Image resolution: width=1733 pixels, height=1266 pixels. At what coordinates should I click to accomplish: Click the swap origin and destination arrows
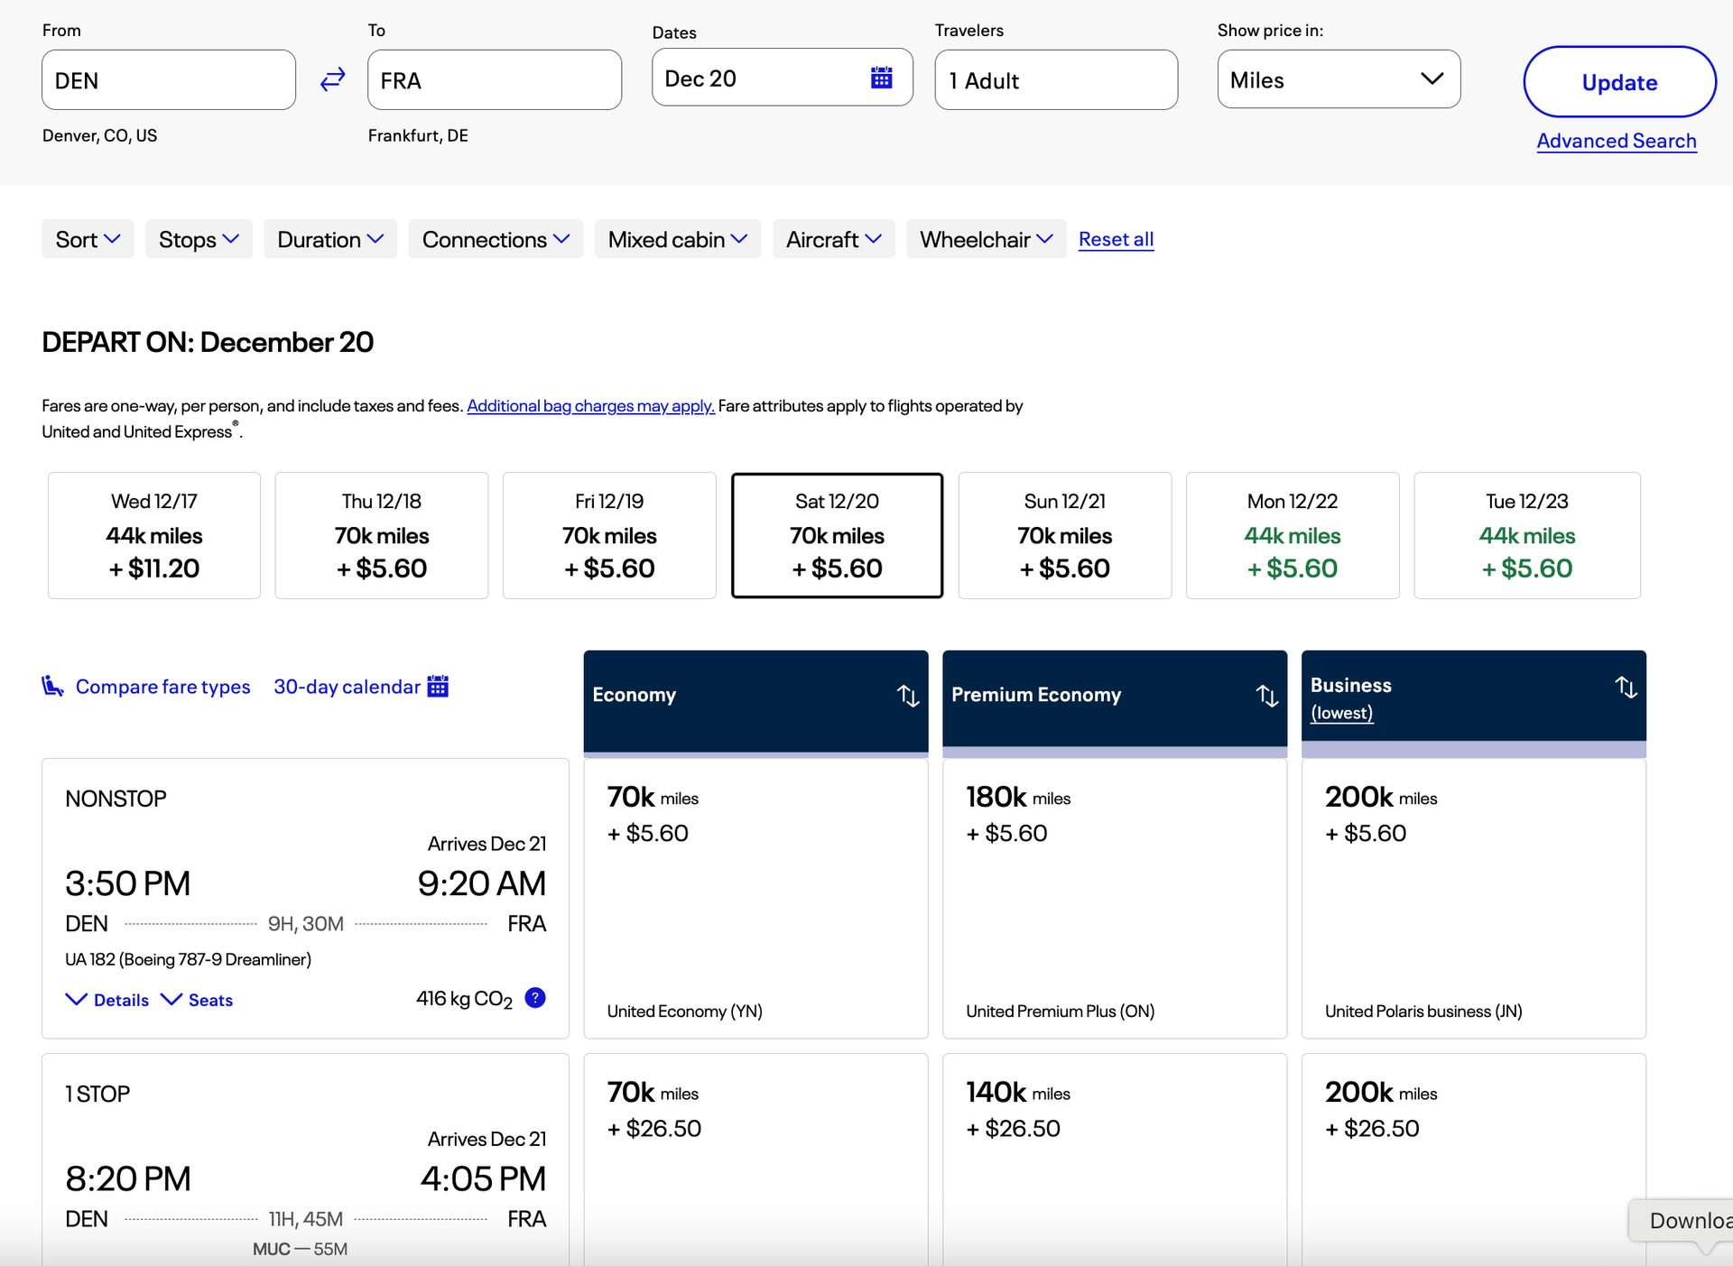[x=331, y=79]
